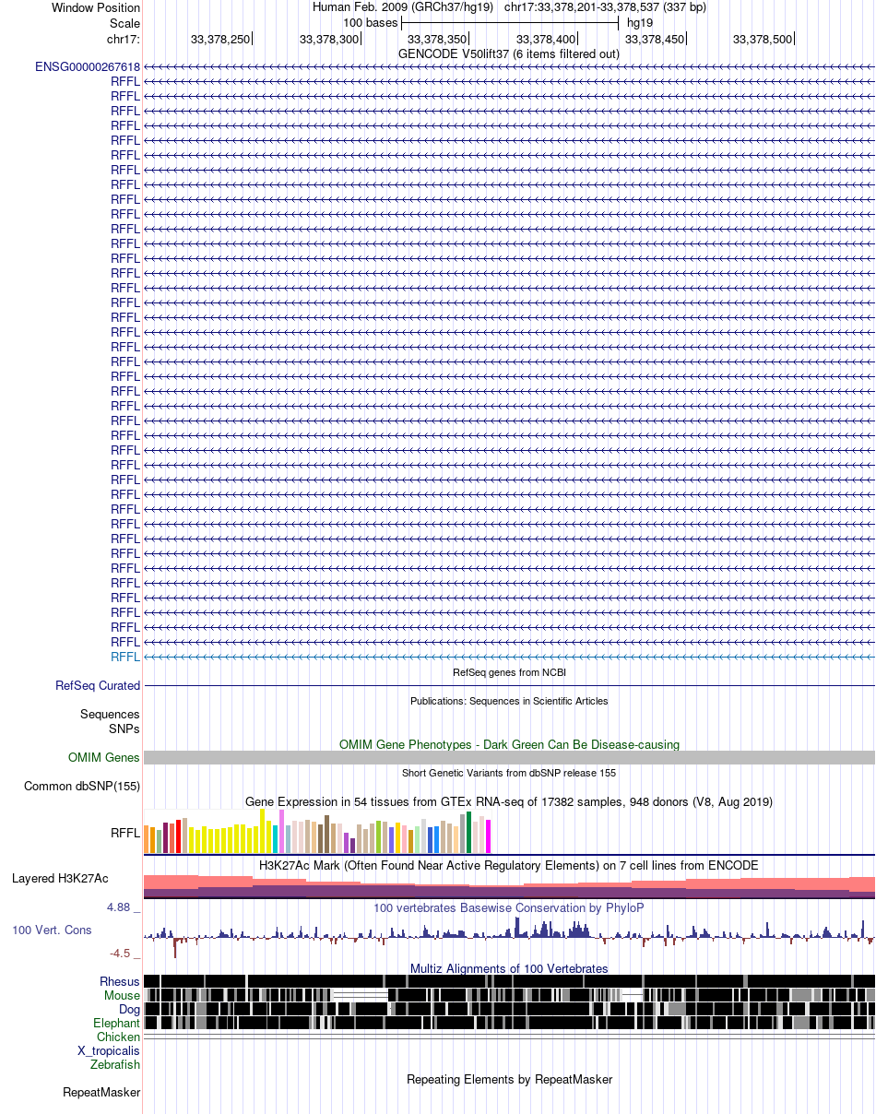Select the Mouse alignment label
The width and height of the screenshot is (876, 1114).
[122, 995]
